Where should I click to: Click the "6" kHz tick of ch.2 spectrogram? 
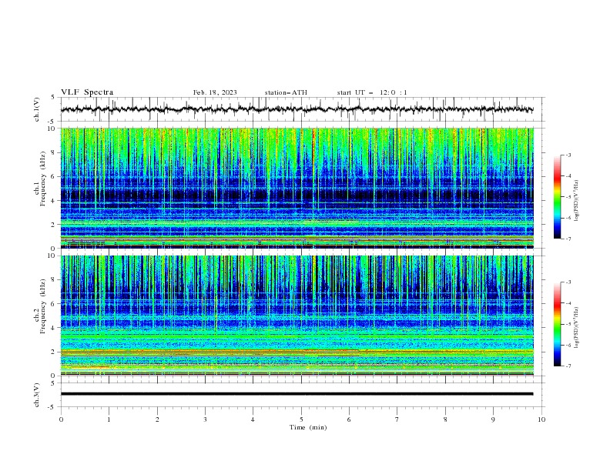(54, 304)
